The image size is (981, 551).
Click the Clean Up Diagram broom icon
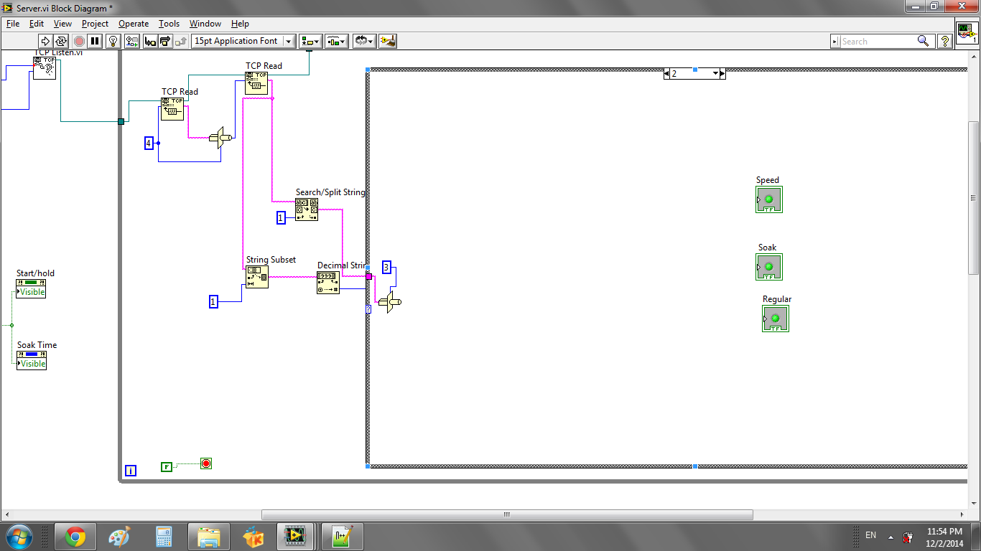[x=388, y=42]
